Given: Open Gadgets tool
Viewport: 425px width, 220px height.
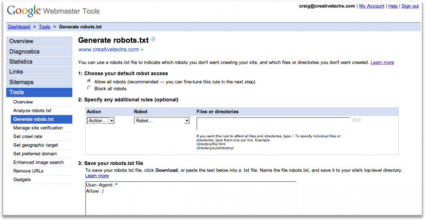Looking at the screenshot, I should point(22,180).
